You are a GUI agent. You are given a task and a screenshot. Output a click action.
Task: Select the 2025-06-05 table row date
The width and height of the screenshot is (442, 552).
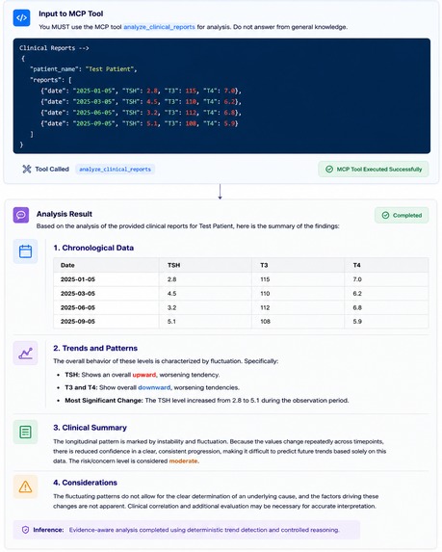(x=78, y=307)
